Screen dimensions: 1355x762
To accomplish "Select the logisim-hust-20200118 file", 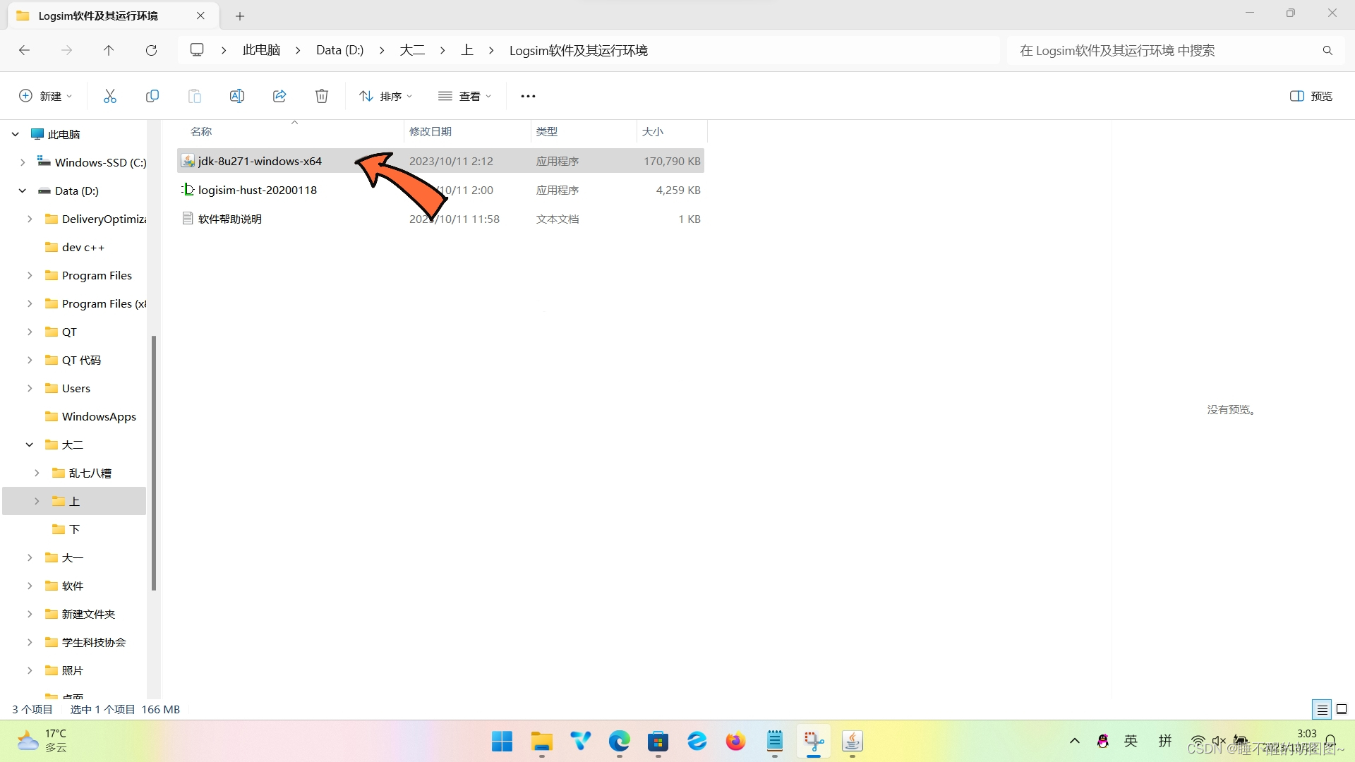I will coord(258,190).
